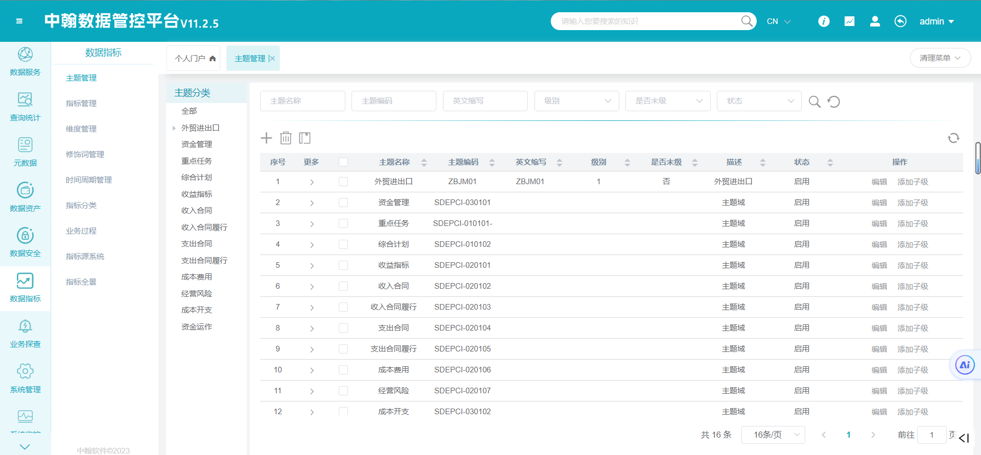The height and width of the screenshot is (455, 981).
Task: Select 指标管理 in the left menu
Action: pyautogui.click(x=81, y=103)
